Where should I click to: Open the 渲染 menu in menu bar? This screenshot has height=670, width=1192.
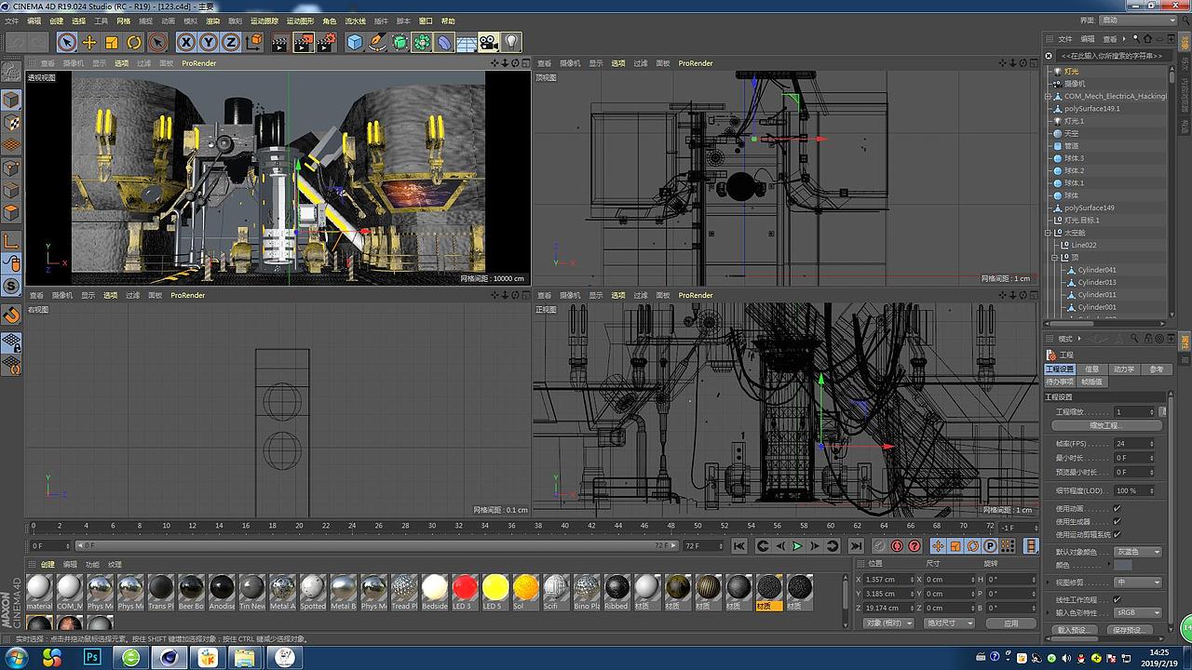point(213,20)
